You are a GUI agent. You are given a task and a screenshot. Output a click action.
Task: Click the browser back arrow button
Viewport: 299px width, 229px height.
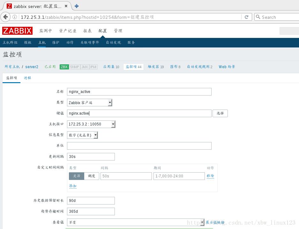[5, 17]
